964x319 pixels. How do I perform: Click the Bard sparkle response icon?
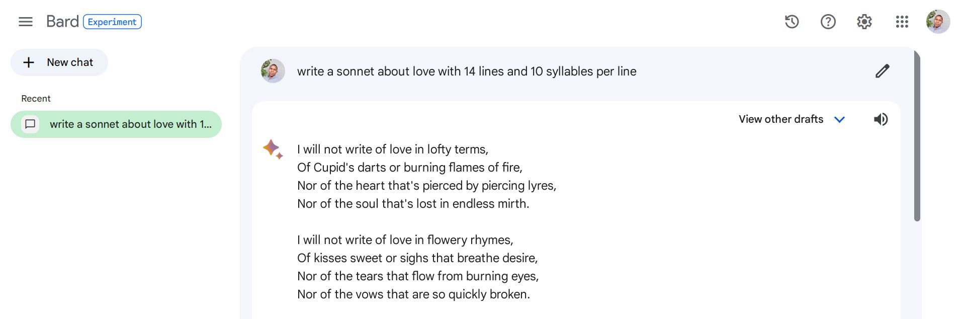tap(272, 150)
